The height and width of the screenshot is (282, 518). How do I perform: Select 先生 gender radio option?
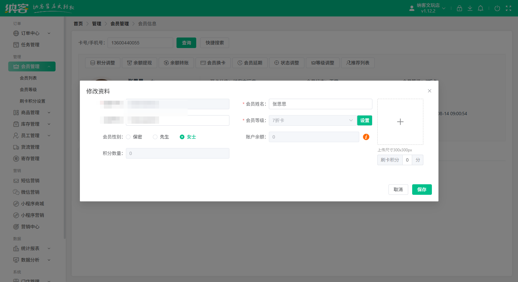point(155,137)
